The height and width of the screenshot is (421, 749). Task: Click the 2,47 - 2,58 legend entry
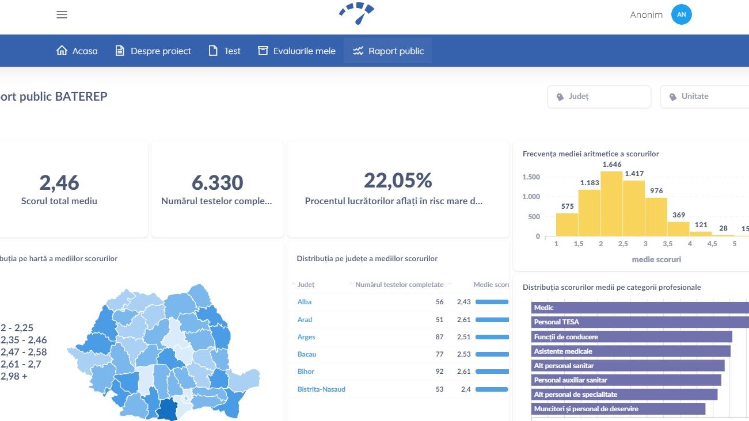24,352
